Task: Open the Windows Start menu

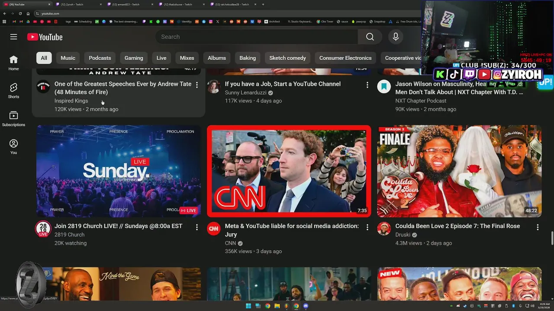Action: click(248, 306)
